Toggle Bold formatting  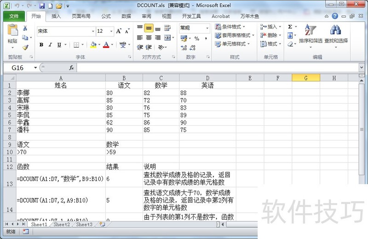point(41,45)
